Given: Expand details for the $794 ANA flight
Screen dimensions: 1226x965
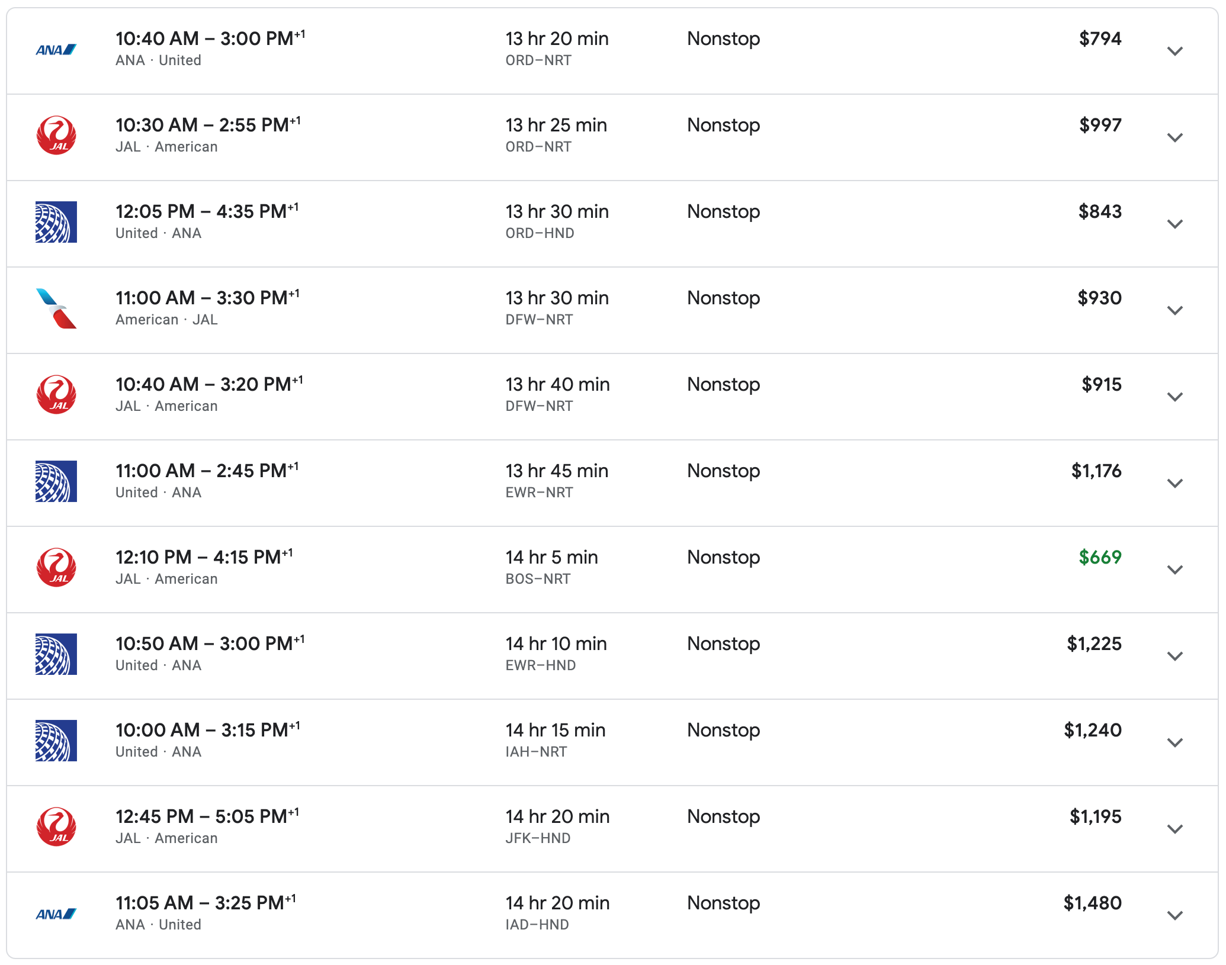Looking at the screenshot, I should pyautogui.click(x=1174, y=52).
